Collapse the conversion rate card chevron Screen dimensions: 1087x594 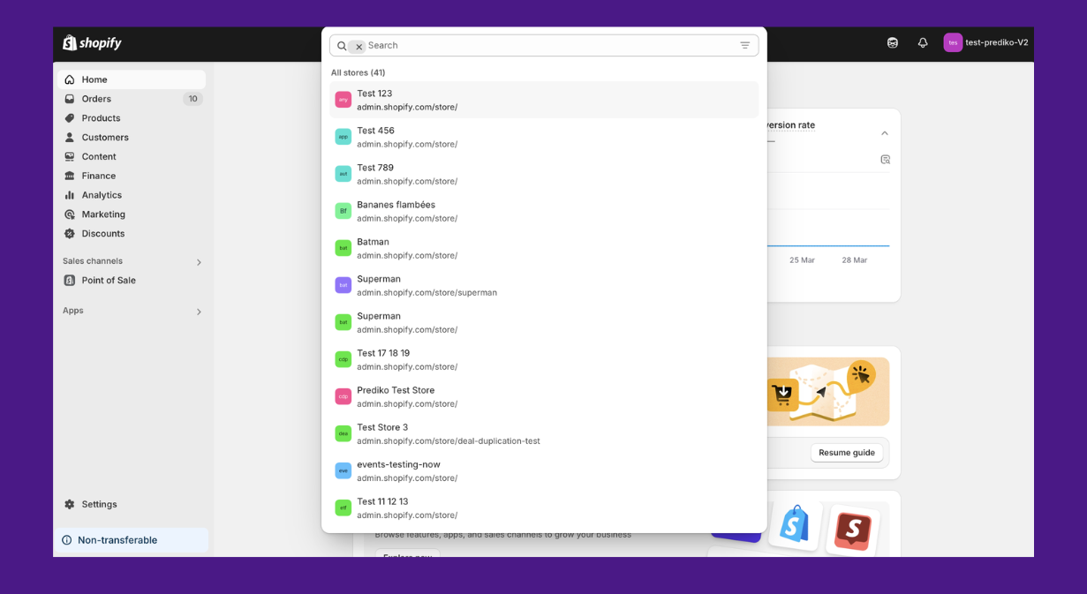tap(885, 133)
